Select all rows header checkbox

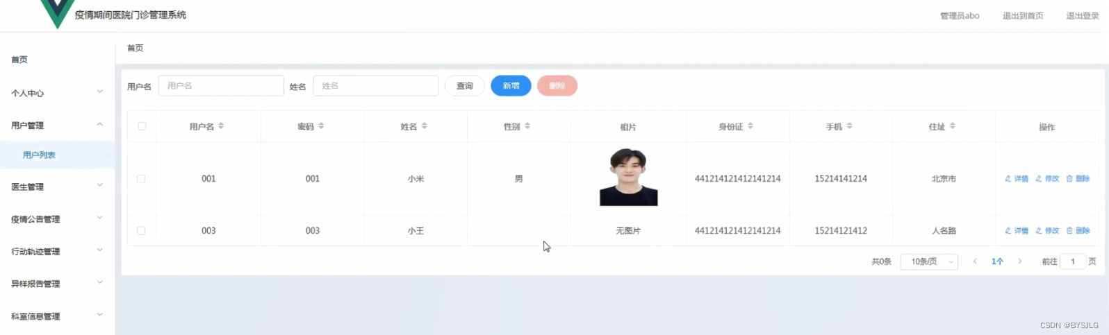pyautogui.click(x=142, y=126)
